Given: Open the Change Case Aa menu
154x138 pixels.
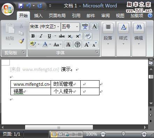Looking at the screenshot, I should click(x=57, y=44).
